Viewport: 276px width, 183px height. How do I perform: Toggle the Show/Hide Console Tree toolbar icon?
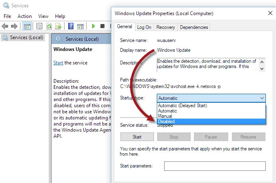click(27, 26)
